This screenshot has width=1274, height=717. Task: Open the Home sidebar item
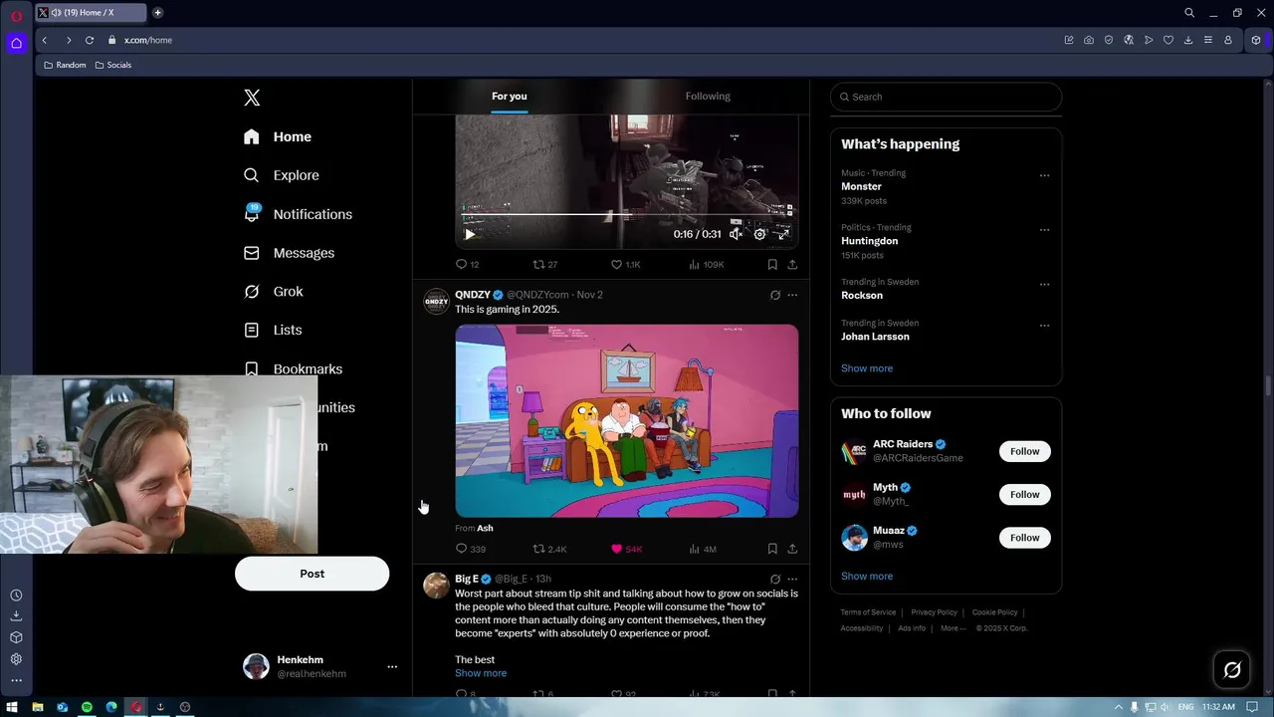click(x=279, y=136)
